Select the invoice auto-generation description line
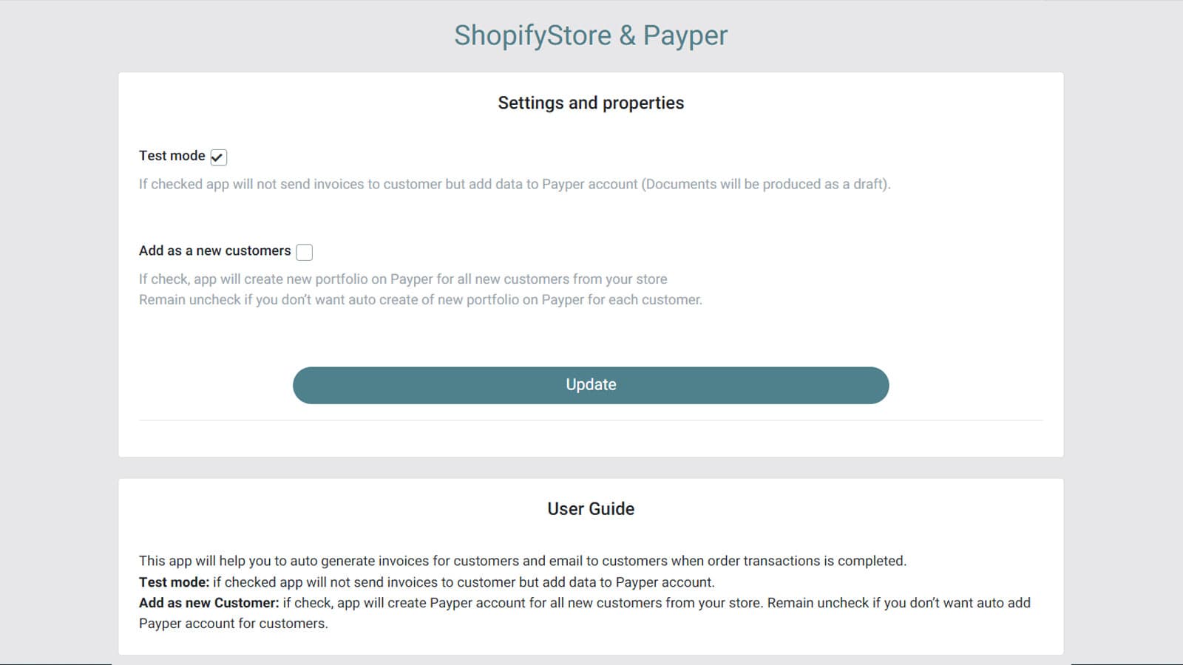The image size is (1183, 665). pyautogui.click(x=523, y=561)
